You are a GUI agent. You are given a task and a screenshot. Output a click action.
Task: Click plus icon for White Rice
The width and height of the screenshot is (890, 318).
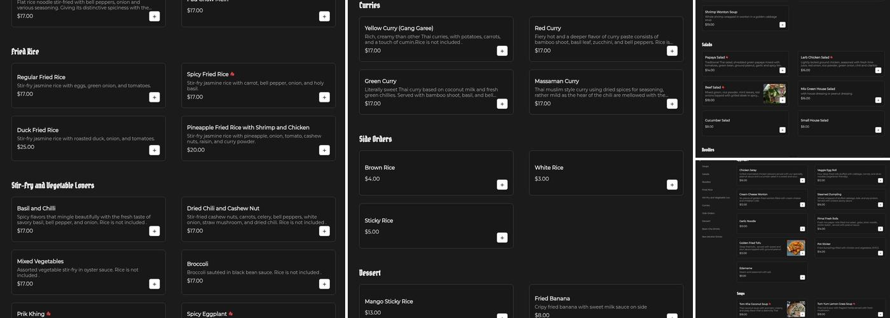672,184
